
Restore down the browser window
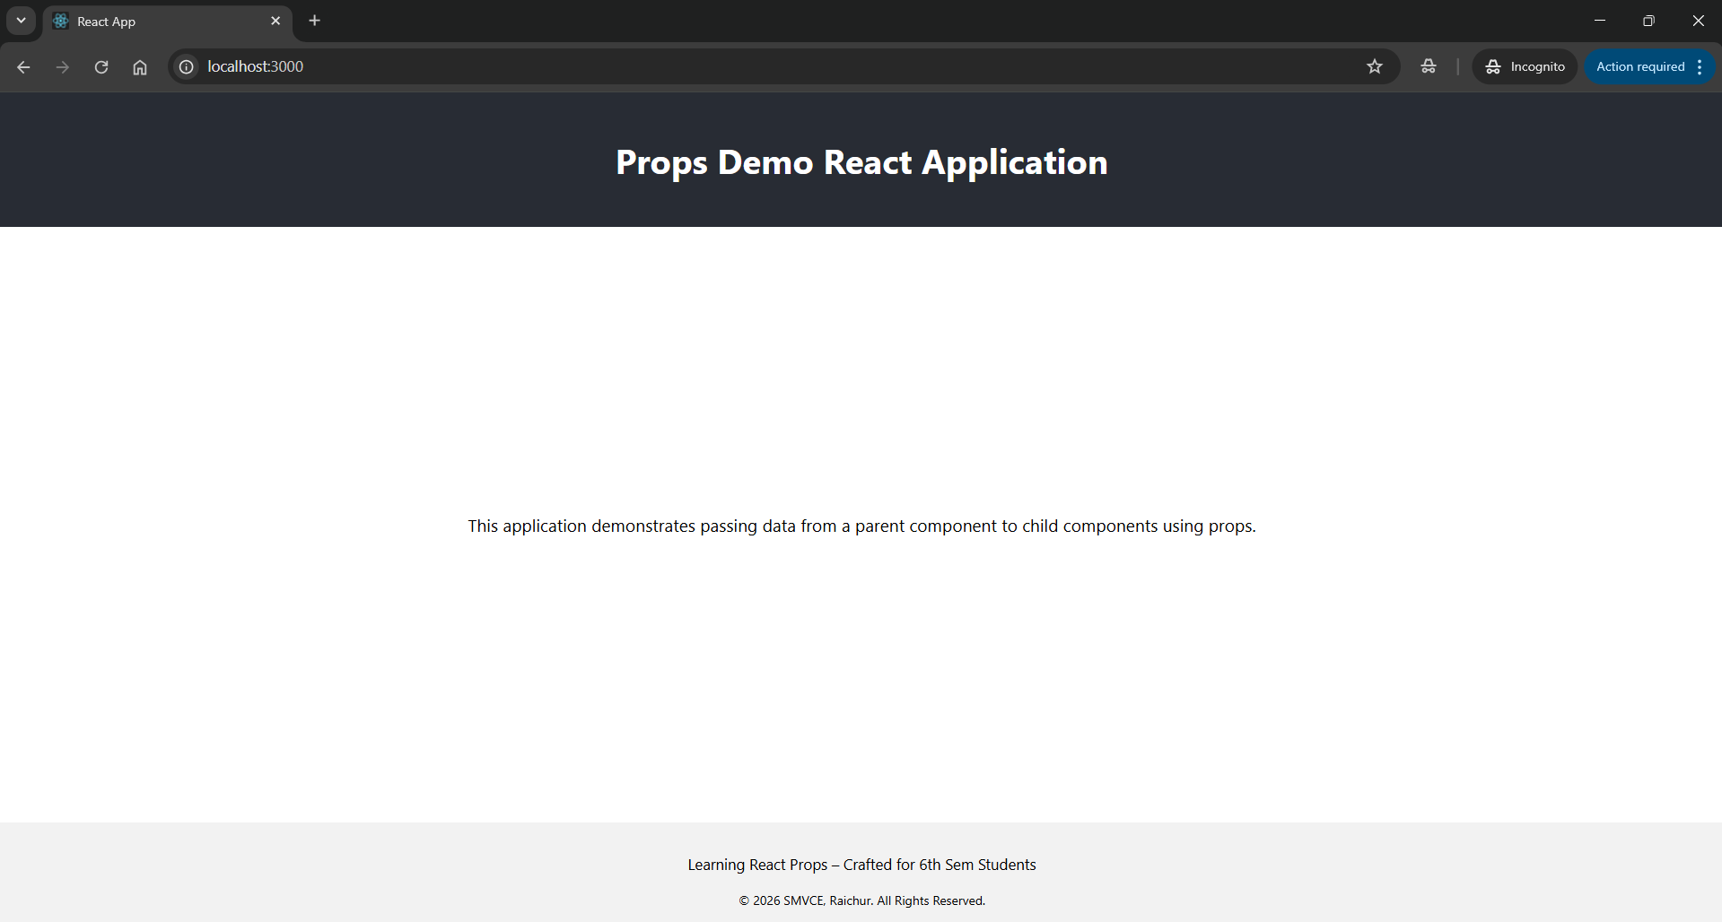click(1648, 21)
